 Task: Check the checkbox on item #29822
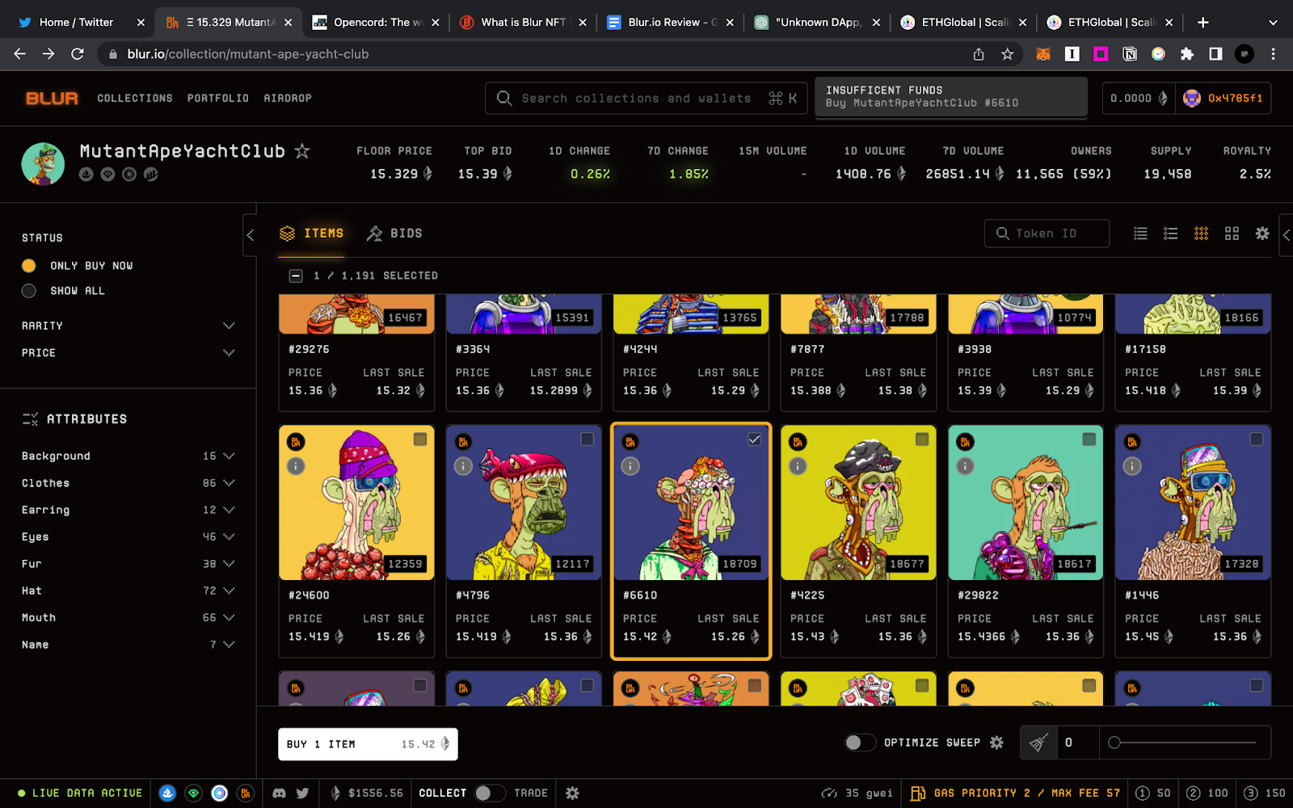point(1089,440)
